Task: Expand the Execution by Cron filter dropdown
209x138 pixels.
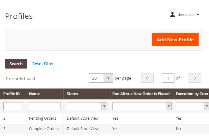Action: pyautogui.click(x=206, y=106)
